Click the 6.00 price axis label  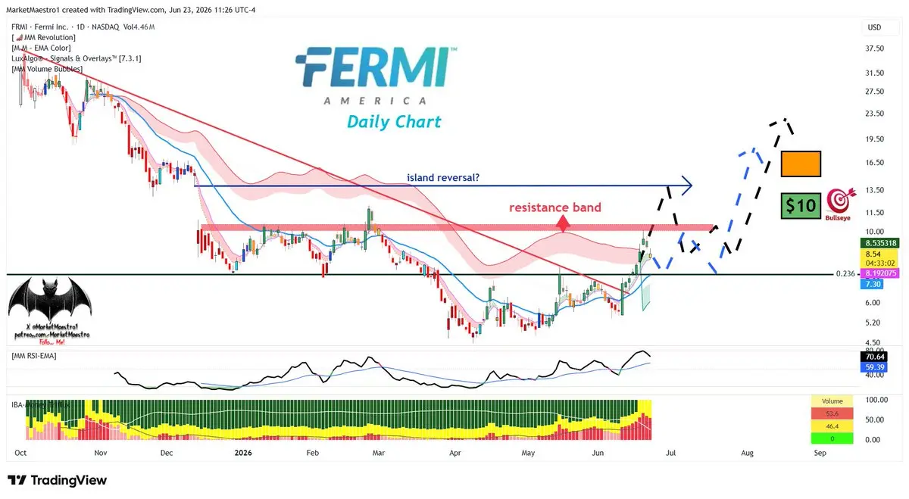pyautogui.click(x=873, y=303)
